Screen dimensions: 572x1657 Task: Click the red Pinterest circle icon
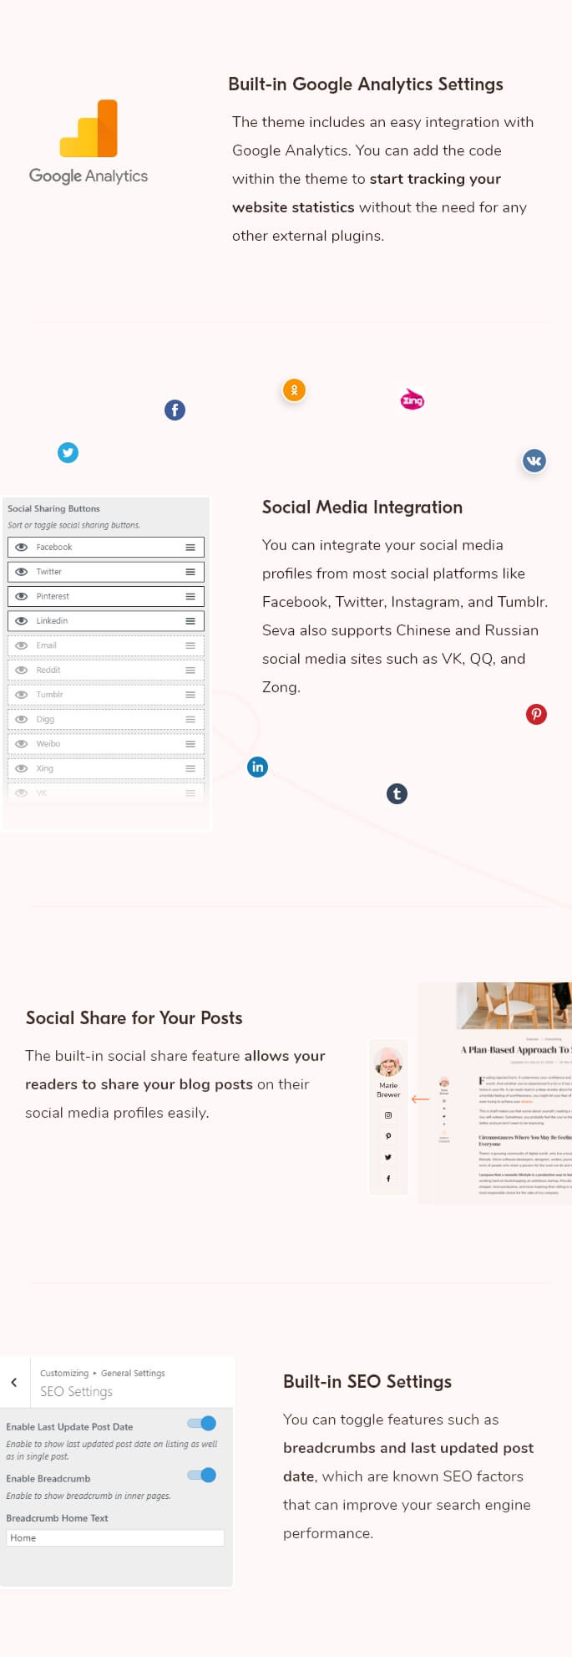pos(536,714)
